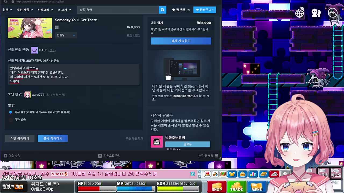Viewport: 344px width, 193px height.
Task: Expand the 검색 dropdown menu
Action: [7, 10]
